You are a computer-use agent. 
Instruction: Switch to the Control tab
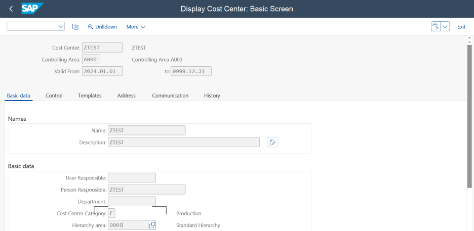click(x=54, y=96)
